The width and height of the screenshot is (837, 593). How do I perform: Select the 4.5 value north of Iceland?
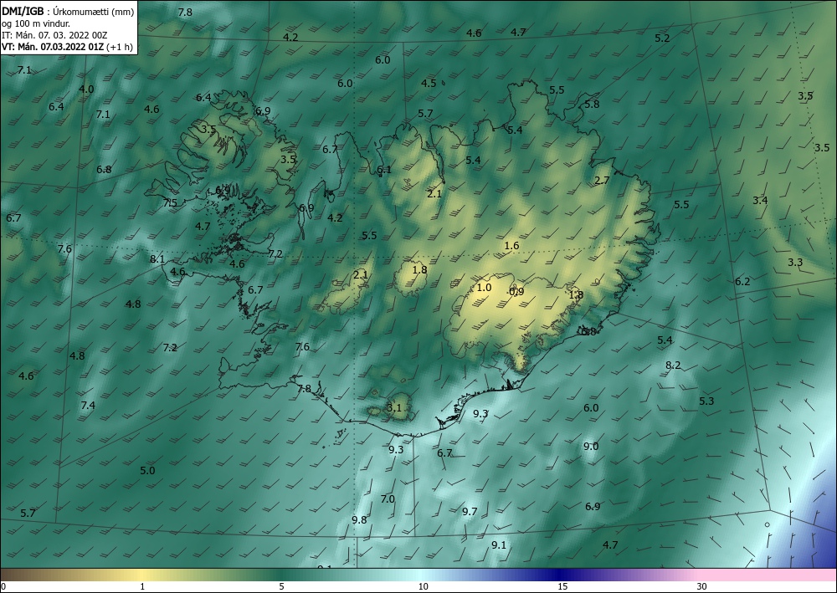click(429, 83)
